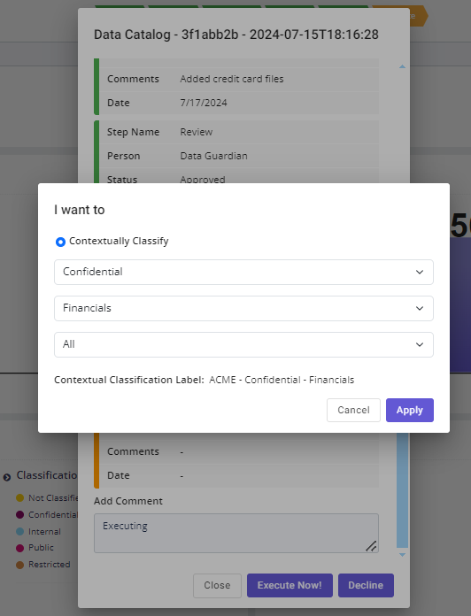Open the All scope dropdown

243,344
